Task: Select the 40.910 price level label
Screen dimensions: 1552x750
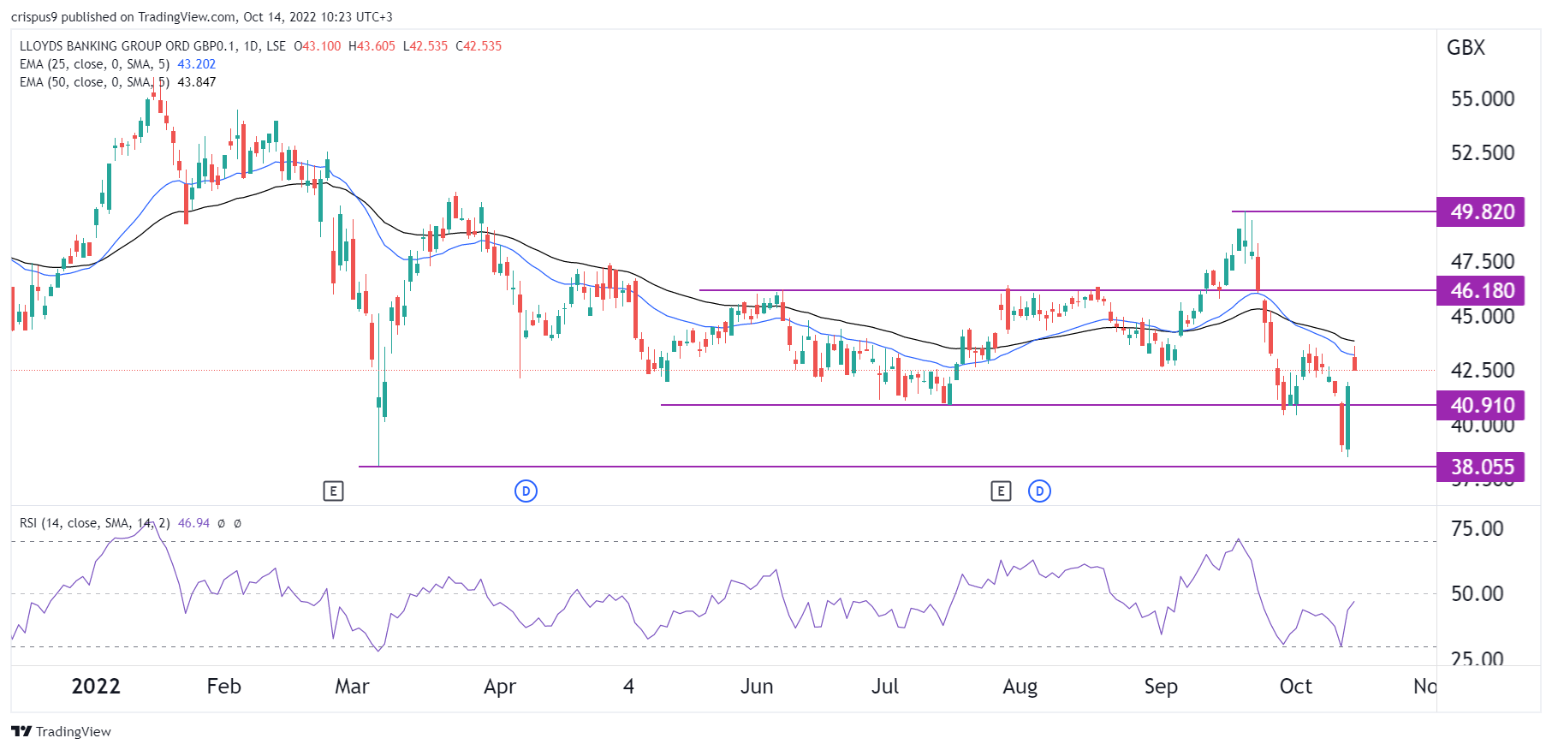Action: [1480, 405]
